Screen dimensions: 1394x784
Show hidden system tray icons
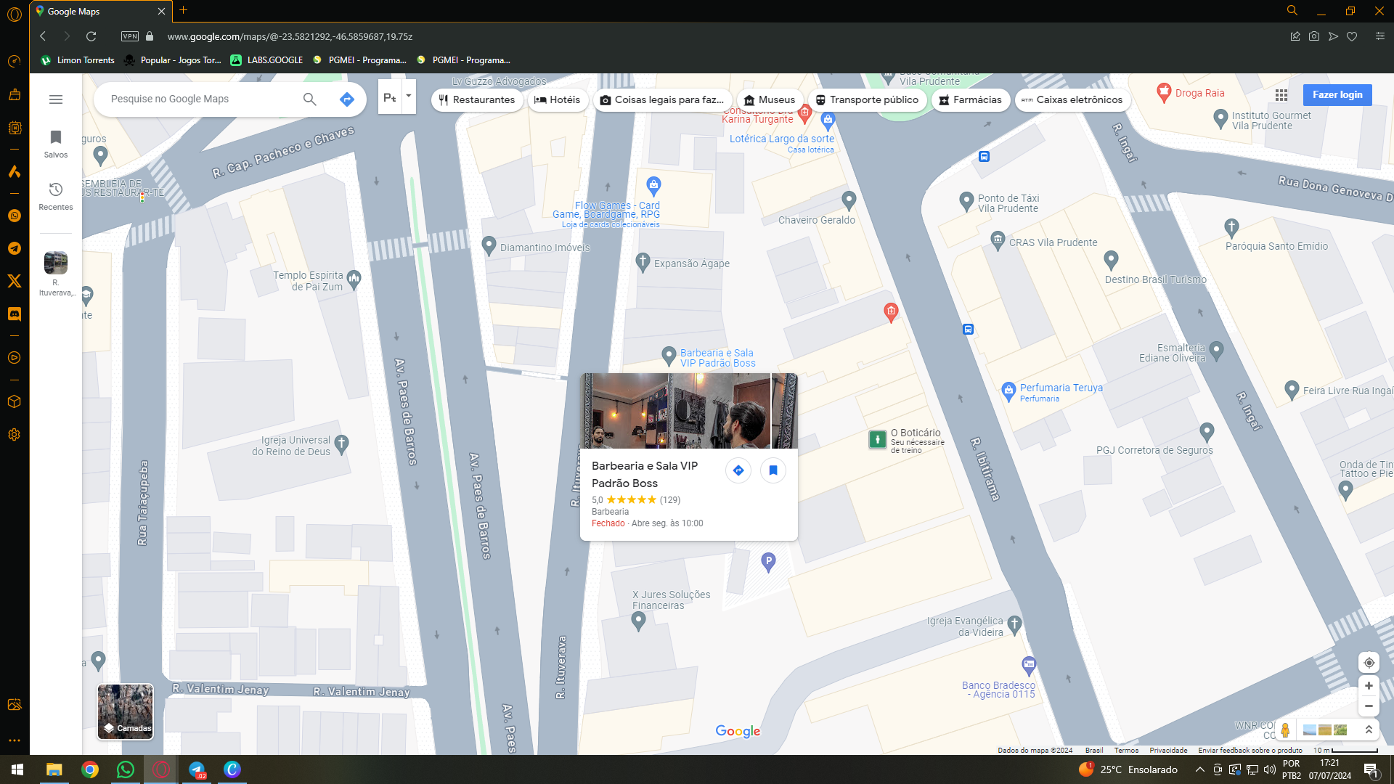click(1200, 769)
